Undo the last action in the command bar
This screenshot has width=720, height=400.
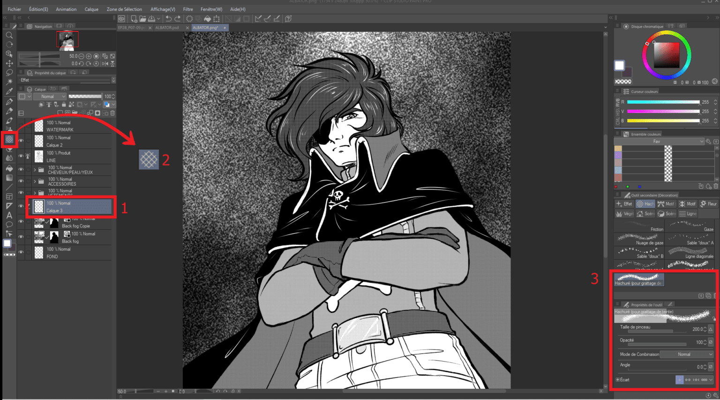(168, 19)
